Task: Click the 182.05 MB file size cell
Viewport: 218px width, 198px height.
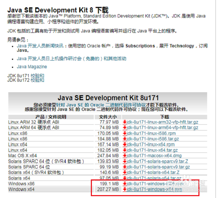Action: point(108,150)
